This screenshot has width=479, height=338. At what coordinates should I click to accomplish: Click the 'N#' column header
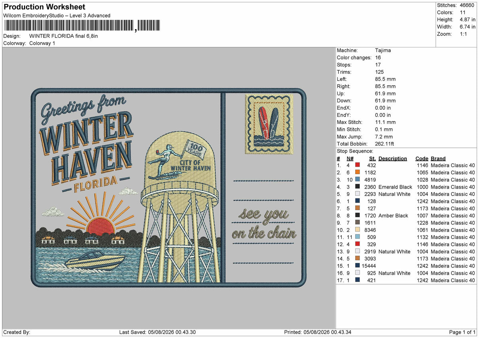(350, 158)
